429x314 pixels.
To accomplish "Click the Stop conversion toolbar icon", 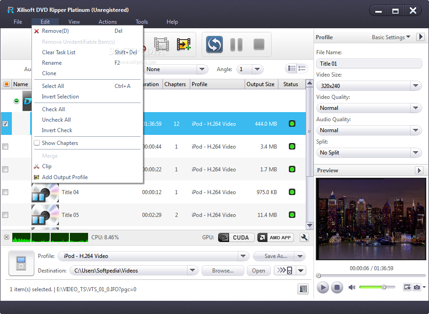I will [x=259, y=44].
